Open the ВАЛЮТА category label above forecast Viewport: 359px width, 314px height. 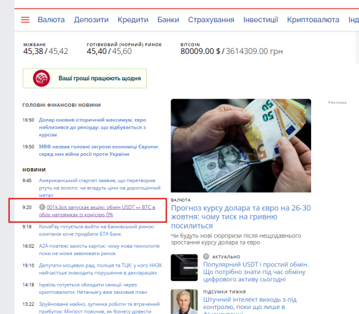click(x=180, y=200)
